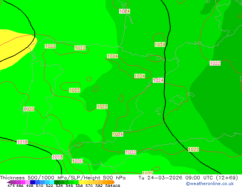
Task: Click the 1018 isobar label
Action: click(x=22, y=142)
